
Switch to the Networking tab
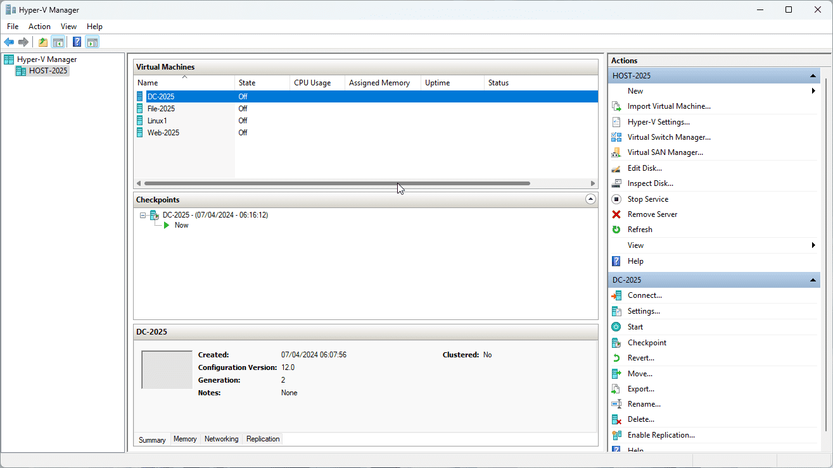(221, 439)
